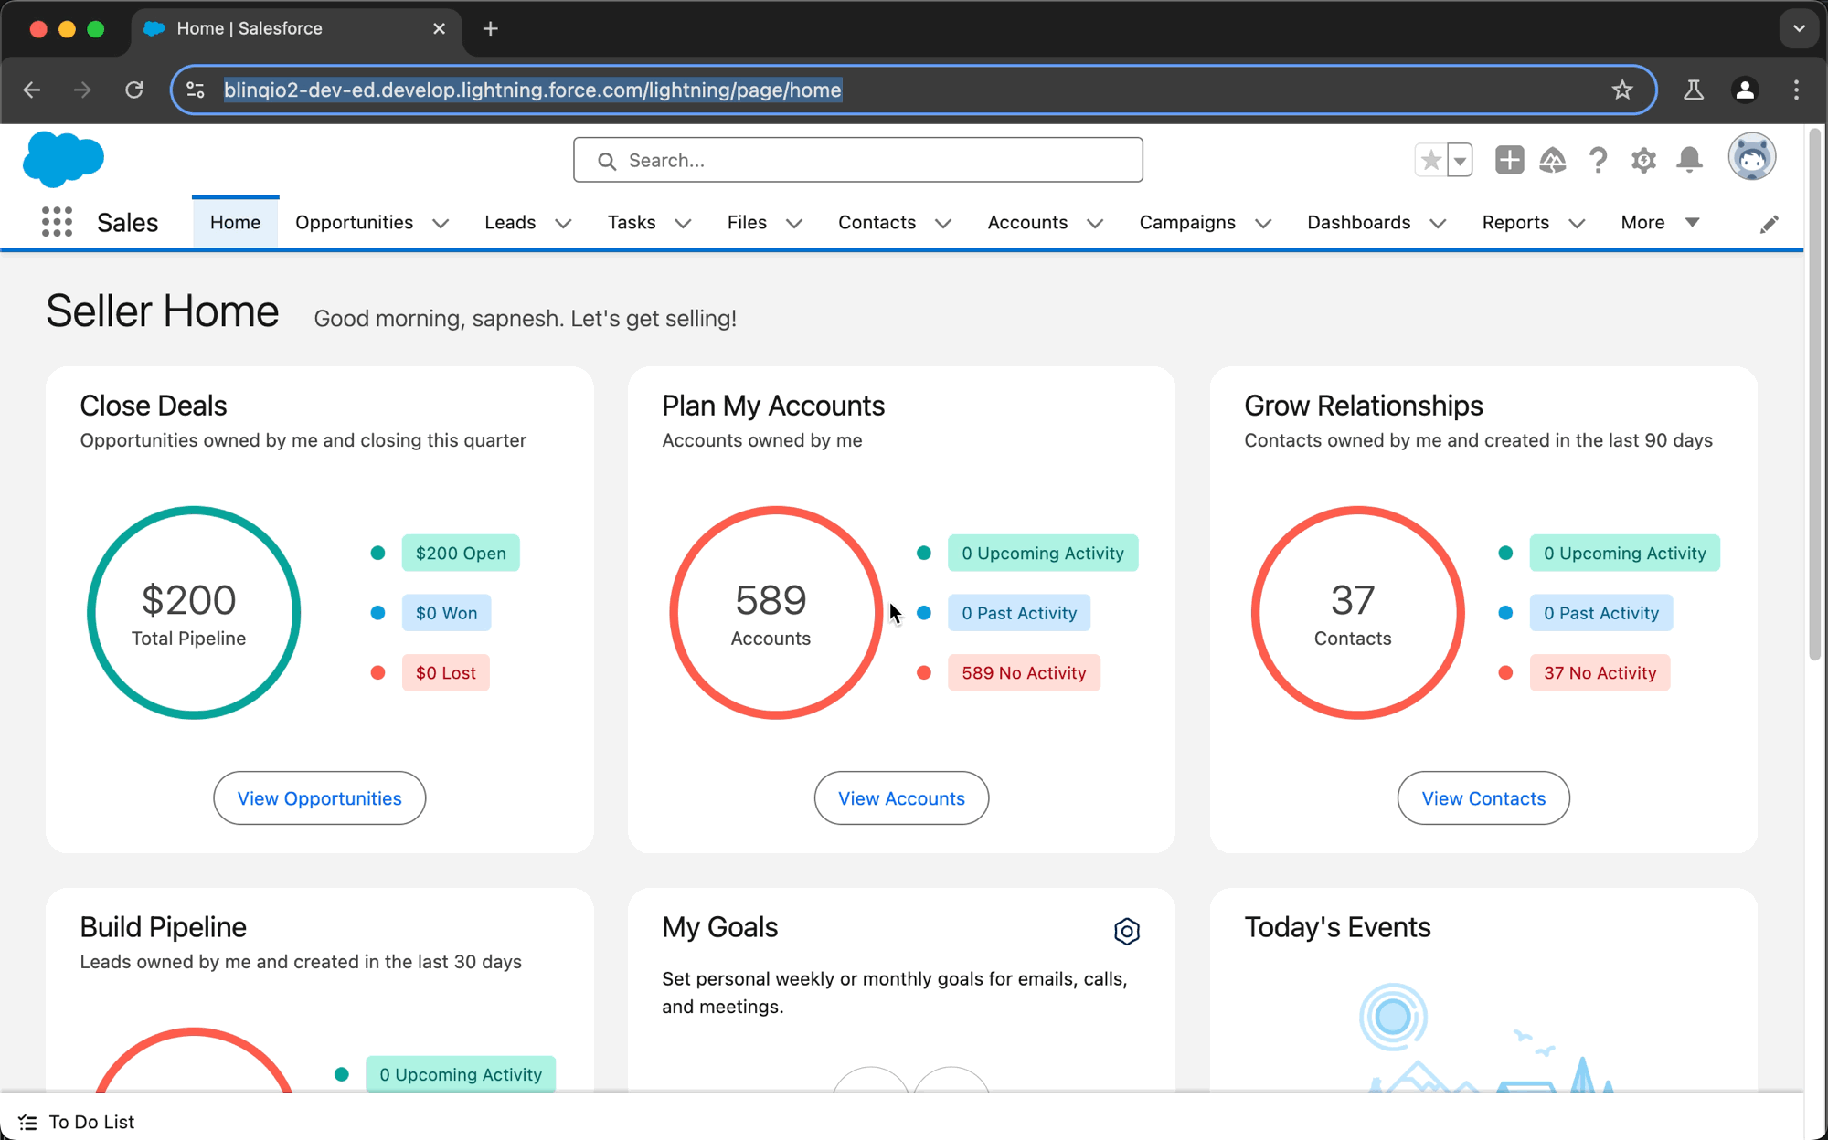The image size is (1828, 1140).
Task: Go to the Opportunities tab
Action: (354, 223)
